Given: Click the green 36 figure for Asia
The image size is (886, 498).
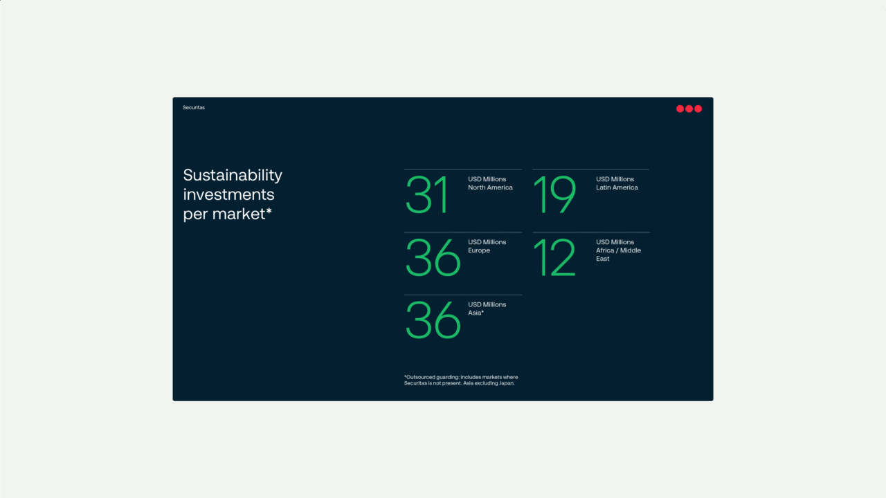Looking at the screenshot, I should [433, 320].
